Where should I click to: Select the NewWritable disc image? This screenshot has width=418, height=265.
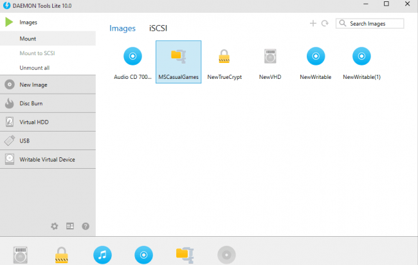(x=316, y=62)
